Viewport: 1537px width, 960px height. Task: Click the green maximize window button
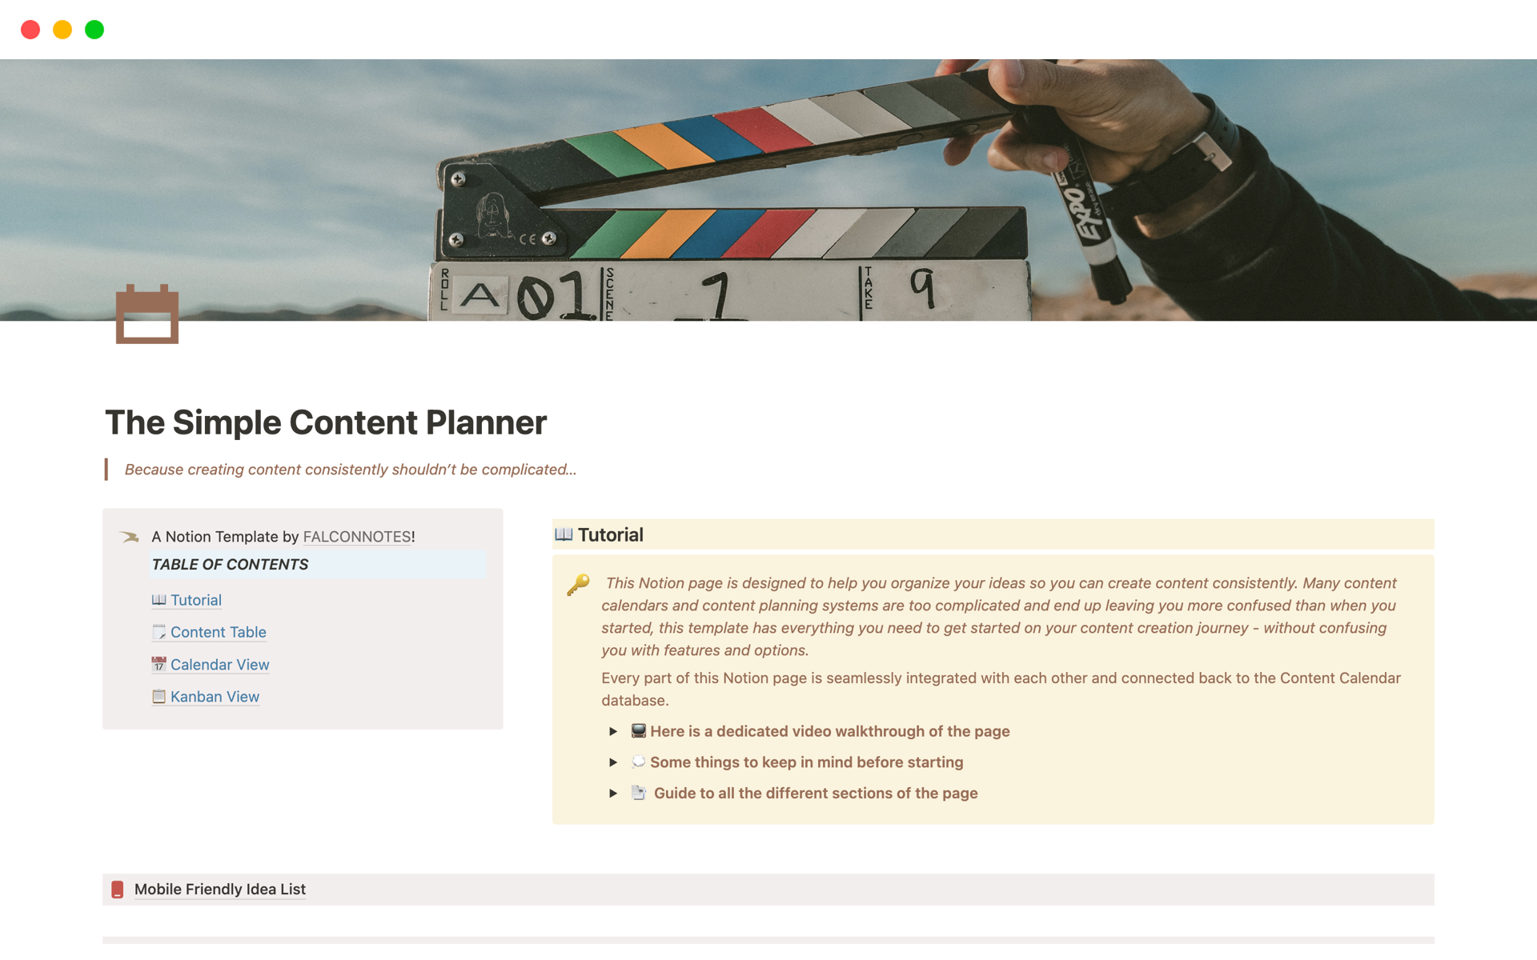pos(94,30)
